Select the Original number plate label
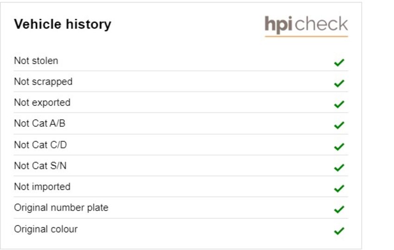The width and height of the screenshot is (394, 250). [61, 208]
